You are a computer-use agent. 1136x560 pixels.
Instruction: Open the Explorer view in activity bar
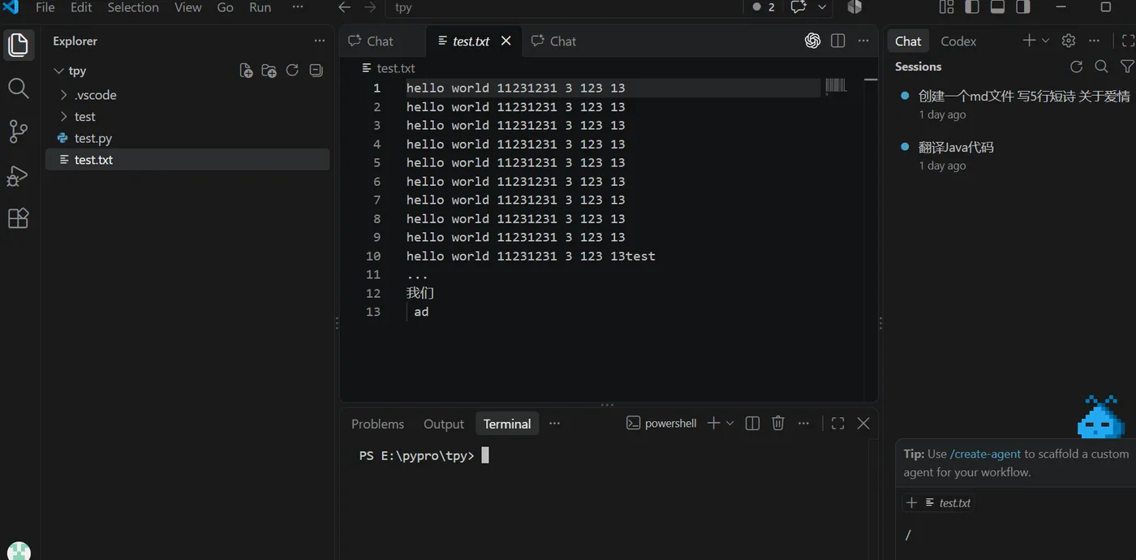[18, 44]
